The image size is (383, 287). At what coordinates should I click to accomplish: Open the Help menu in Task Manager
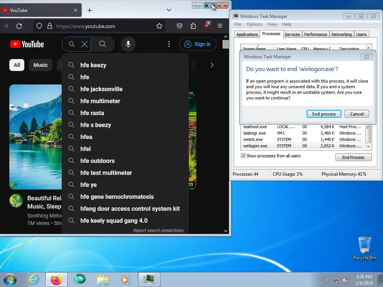tap(287, 24)
